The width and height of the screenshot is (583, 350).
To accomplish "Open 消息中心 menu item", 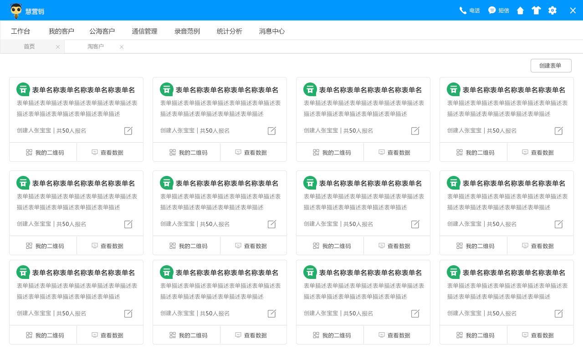I will pyautogui.click(x=271, y=31).
